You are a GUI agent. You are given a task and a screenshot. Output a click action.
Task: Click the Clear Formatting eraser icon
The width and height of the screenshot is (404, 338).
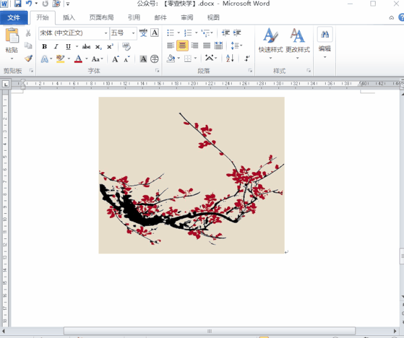(x=126, y=47)
